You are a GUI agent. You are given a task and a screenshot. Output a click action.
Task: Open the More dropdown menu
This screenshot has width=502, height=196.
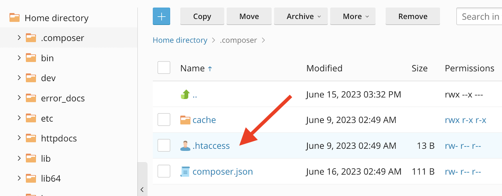[x=353, y=16]
